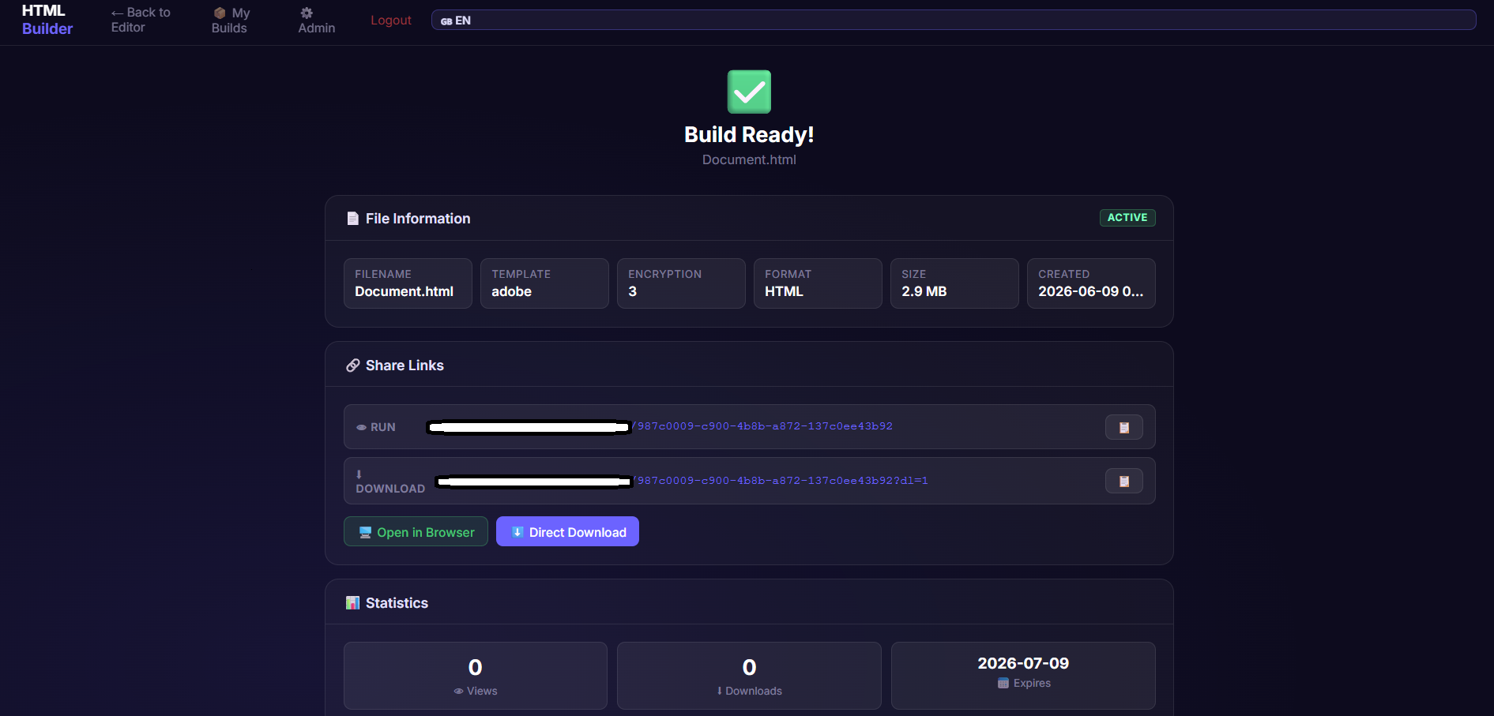Click the calendar icon next to Expires
This screenshot has height=716, width=1494.
[1003, 683]
